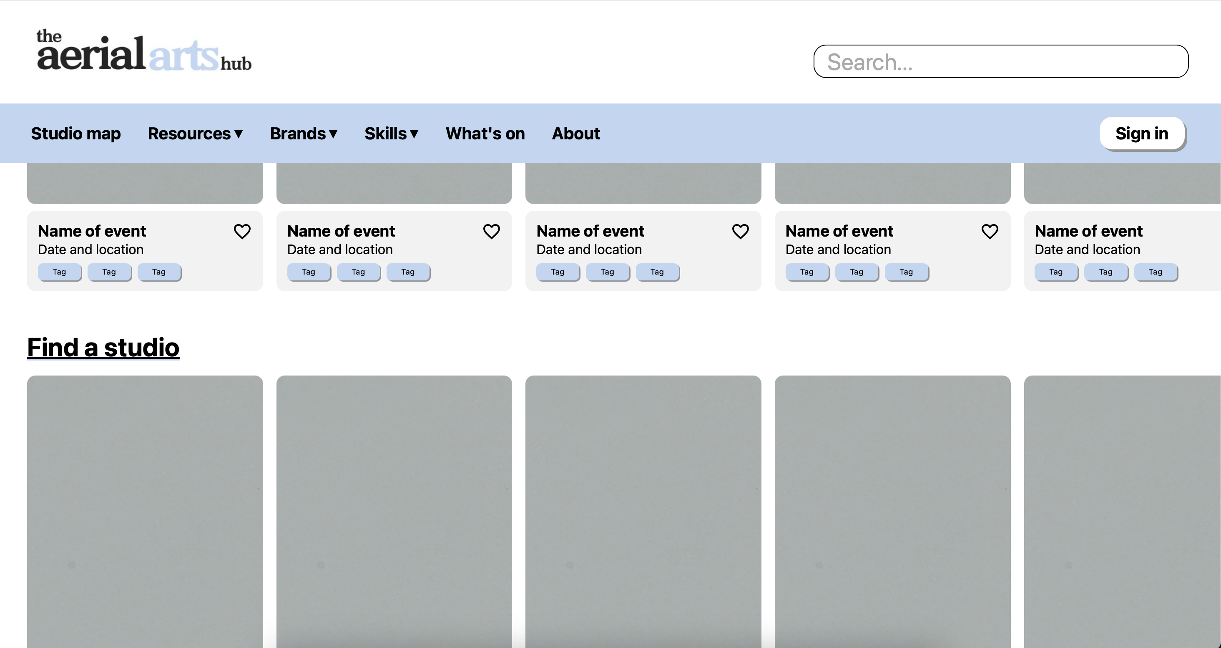Expand the Resources dropdown menu
This screenshot has height=648, width=1221.
pyautogui.click(x=195, y=133)
